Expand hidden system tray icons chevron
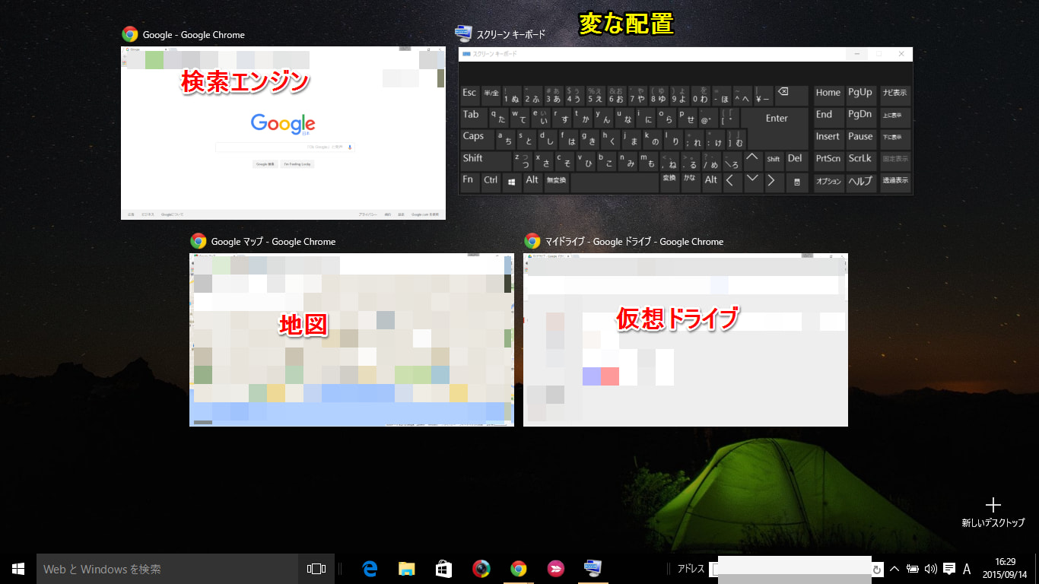The image size is (1039, 584). tap(894, 569)
